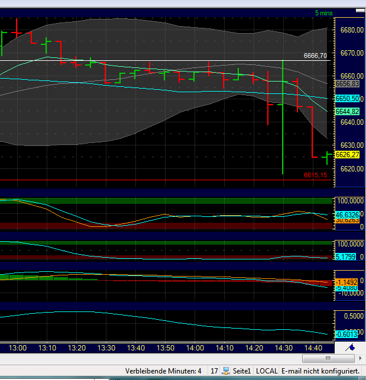Click the red 6615,15 horizontal line

[x=165, y=180]
